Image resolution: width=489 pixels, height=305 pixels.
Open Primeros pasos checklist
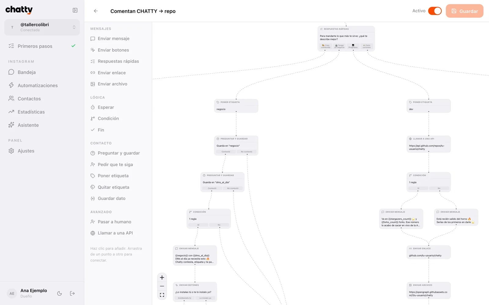click(x=42, y=46)
